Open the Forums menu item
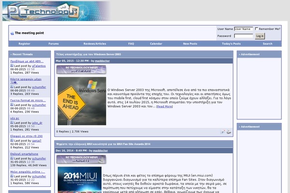This screenshot has height=193, width=290. (54, 44)
